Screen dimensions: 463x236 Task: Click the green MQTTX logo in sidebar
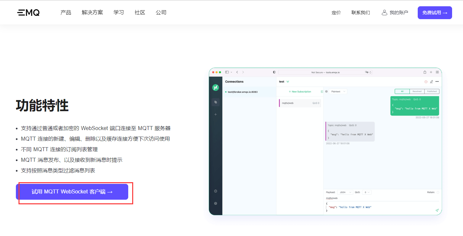click(215, 87)
